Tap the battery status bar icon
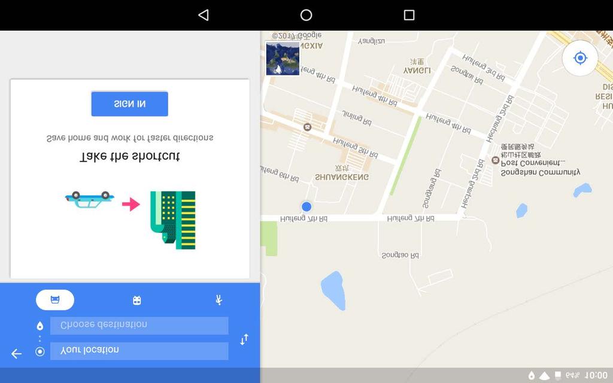This screenshot has height=383, width=613. (x=558, y=375)
